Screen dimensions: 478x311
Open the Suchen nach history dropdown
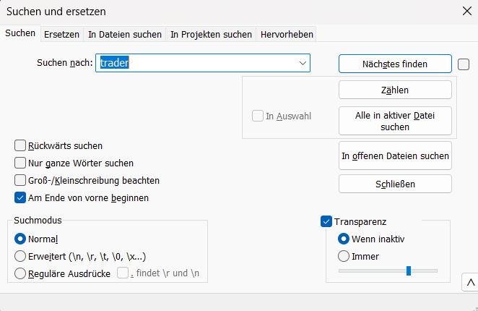[x=303, y=64]
